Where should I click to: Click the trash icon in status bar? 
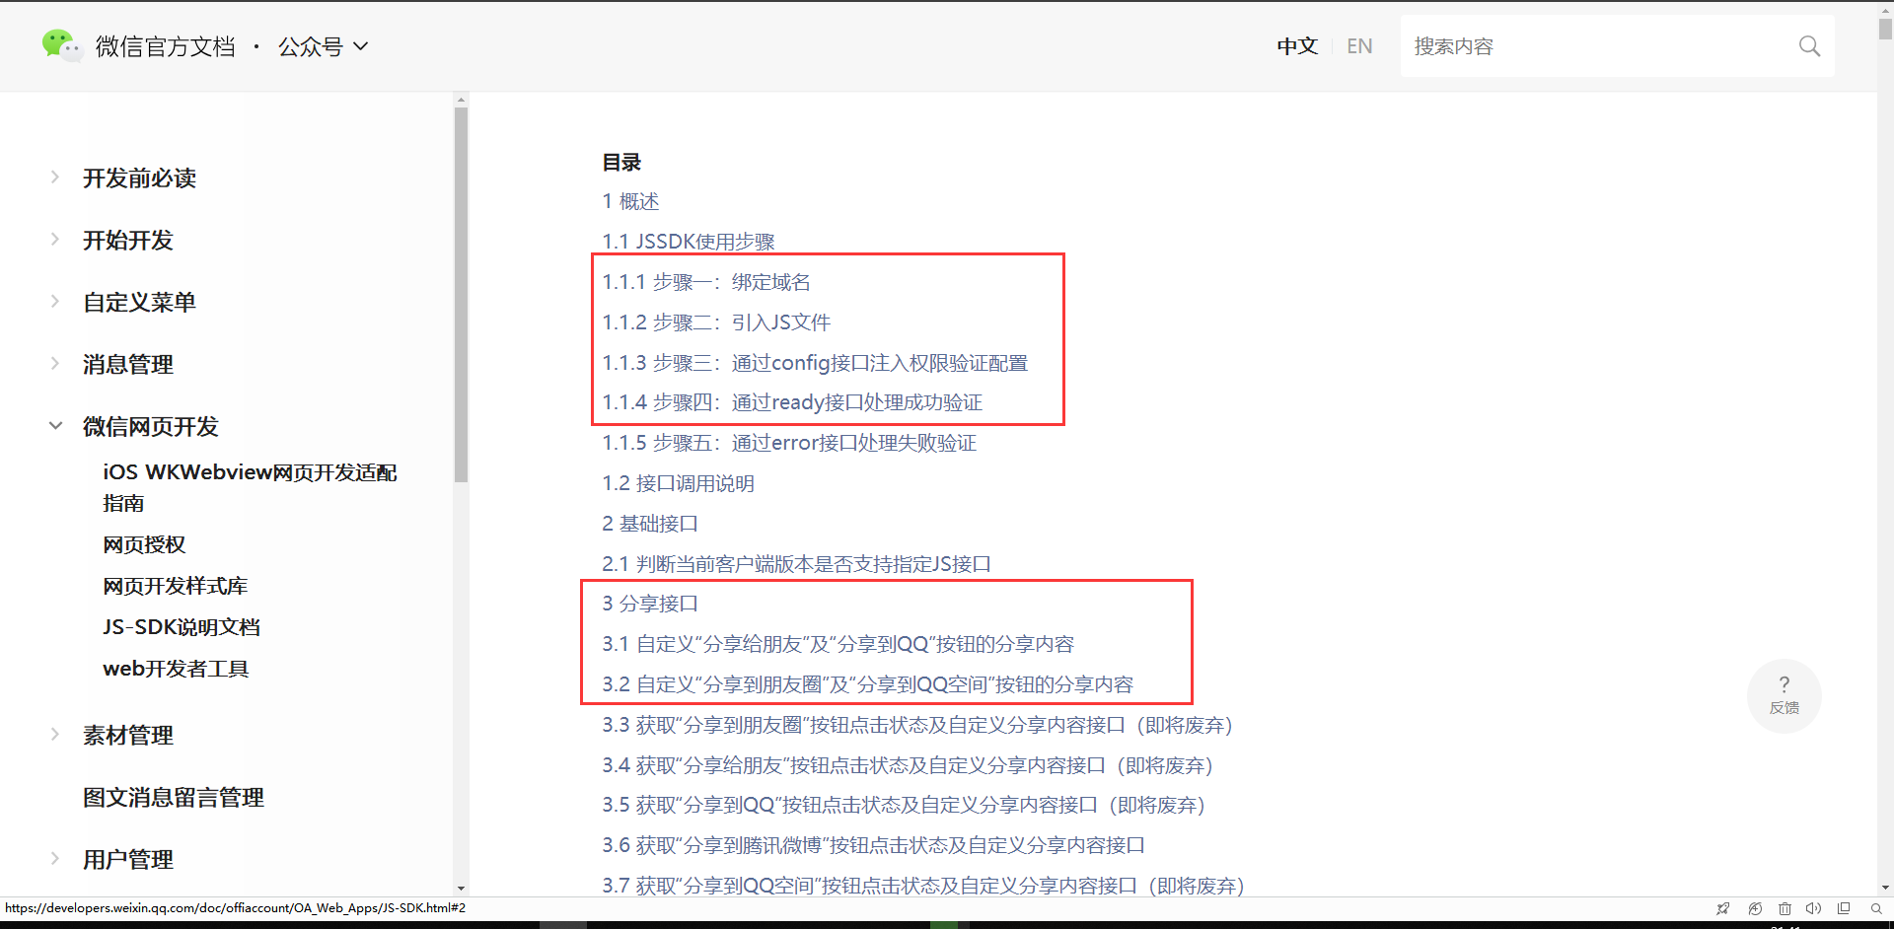(x=1785, y=908)
